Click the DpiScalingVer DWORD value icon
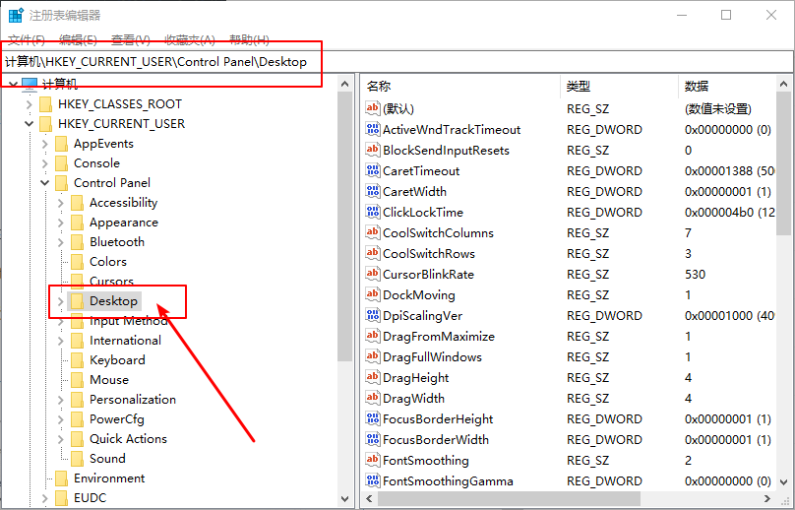Viewport: 795px width, 510px height. (373, 316)
